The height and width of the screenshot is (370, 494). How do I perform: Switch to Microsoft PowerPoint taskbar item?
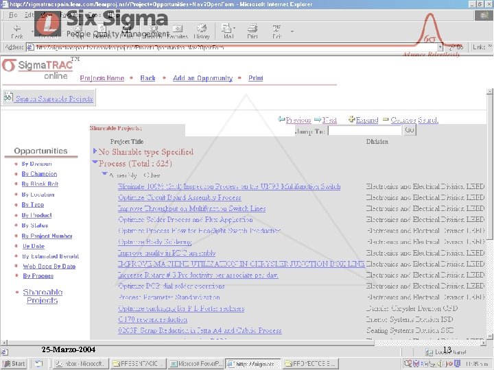coord(196,364)
